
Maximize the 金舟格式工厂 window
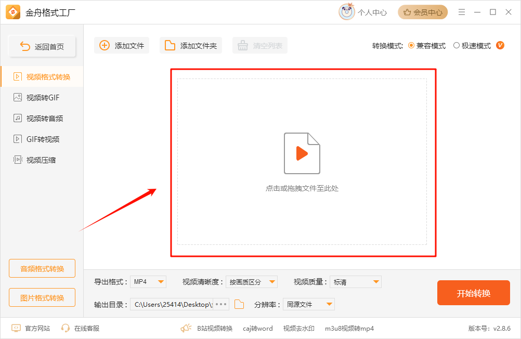[x=493, y=12]
